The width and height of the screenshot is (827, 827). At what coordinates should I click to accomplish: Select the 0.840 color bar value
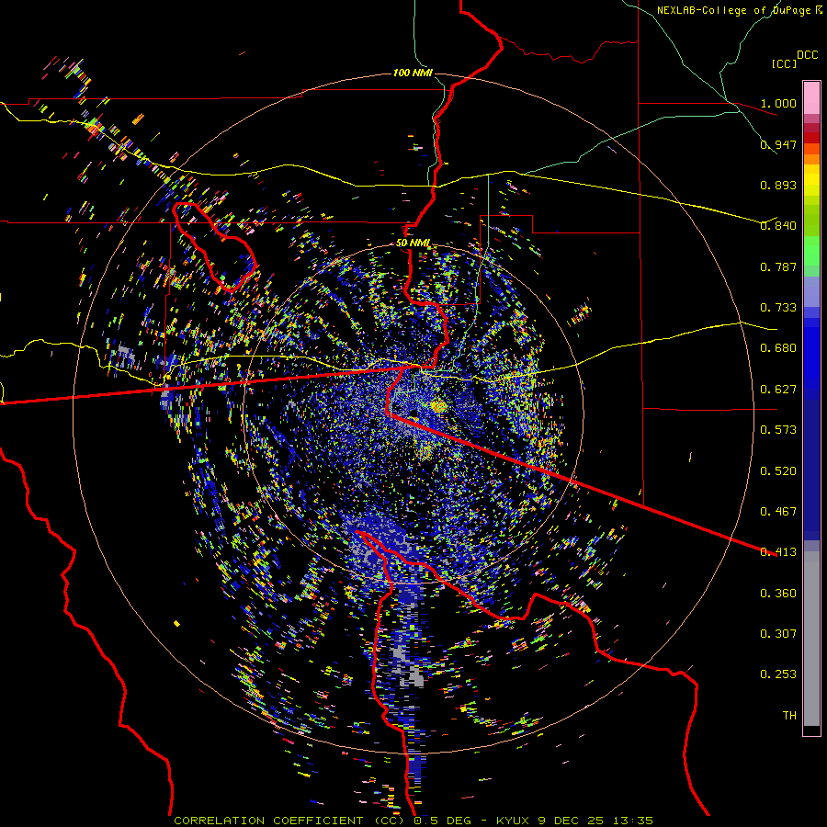(778, 226)
